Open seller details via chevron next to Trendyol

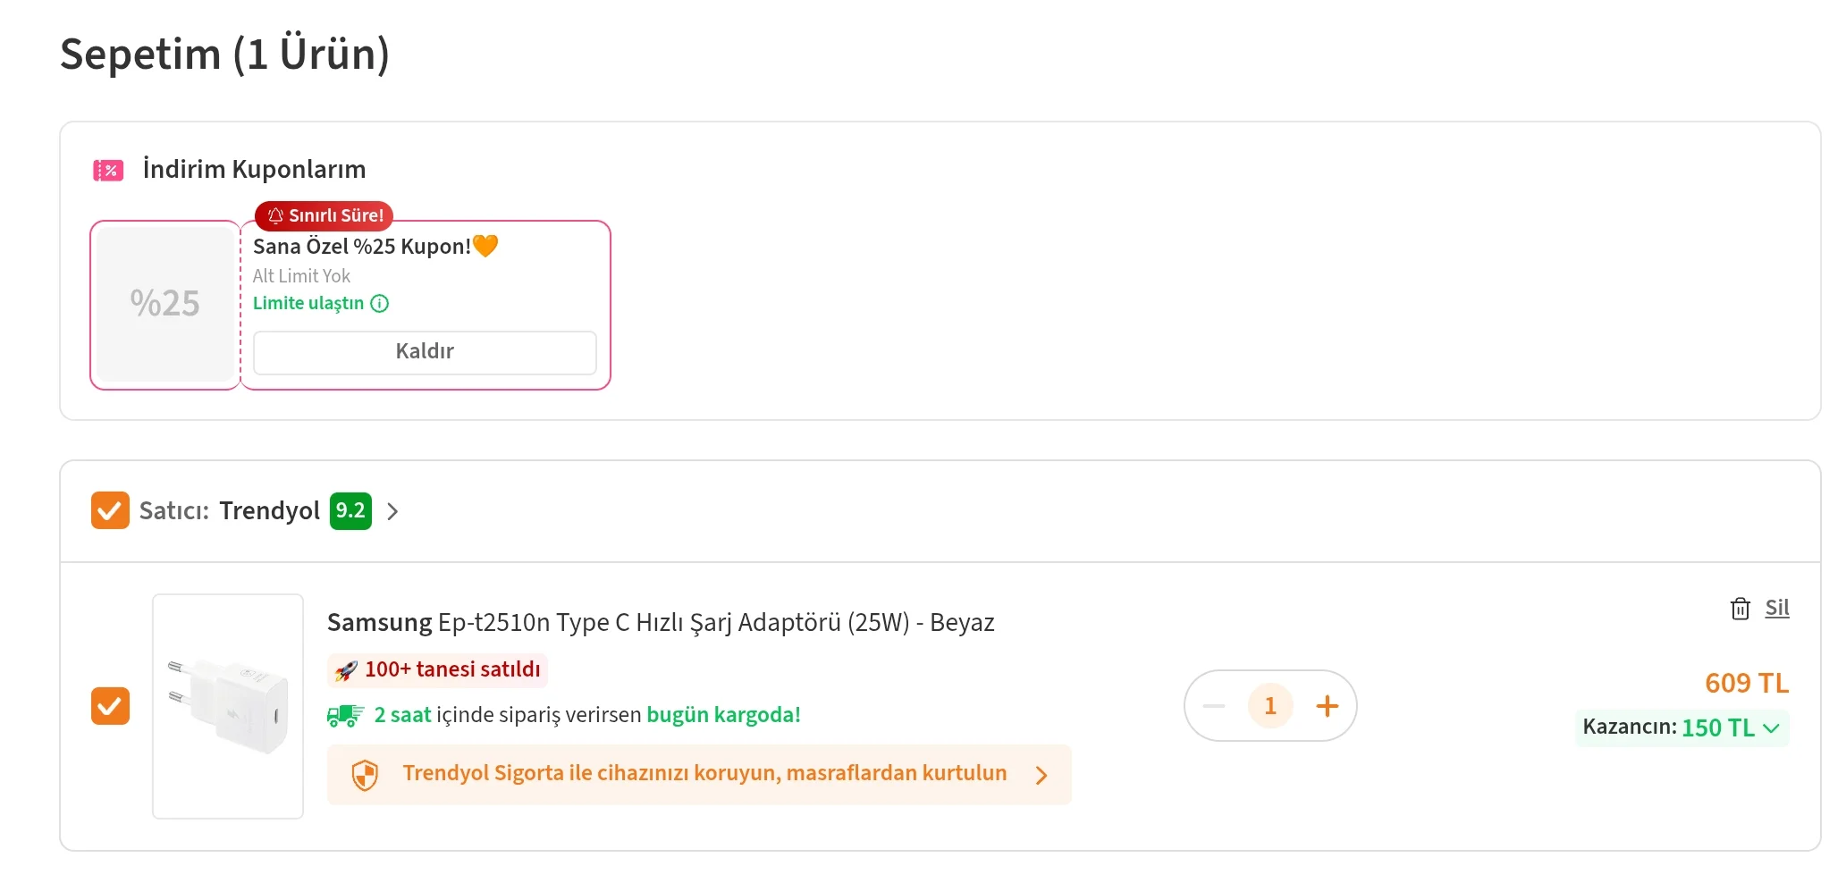click(392, 511)
